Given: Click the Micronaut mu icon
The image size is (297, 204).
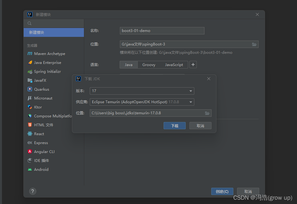Looking at the screenshot, I should pos(30,98).
